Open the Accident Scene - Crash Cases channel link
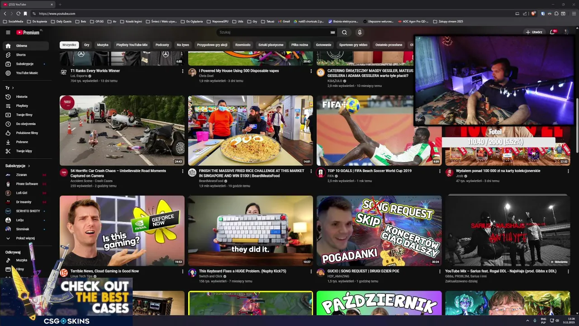This screenshot has height=326, width=579. [x=91, y=181]
